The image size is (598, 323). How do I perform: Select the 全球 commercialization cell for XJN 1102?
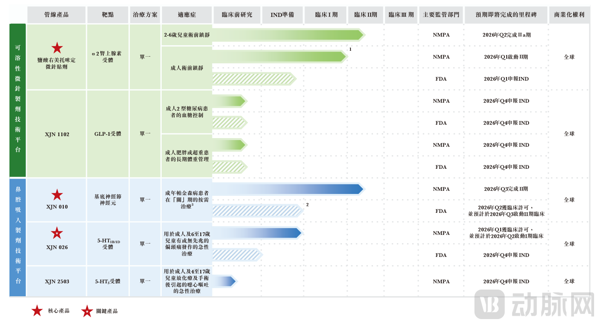[x=569, y=134]
